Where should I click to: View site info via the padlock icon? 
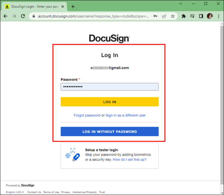tap(34, 16)
